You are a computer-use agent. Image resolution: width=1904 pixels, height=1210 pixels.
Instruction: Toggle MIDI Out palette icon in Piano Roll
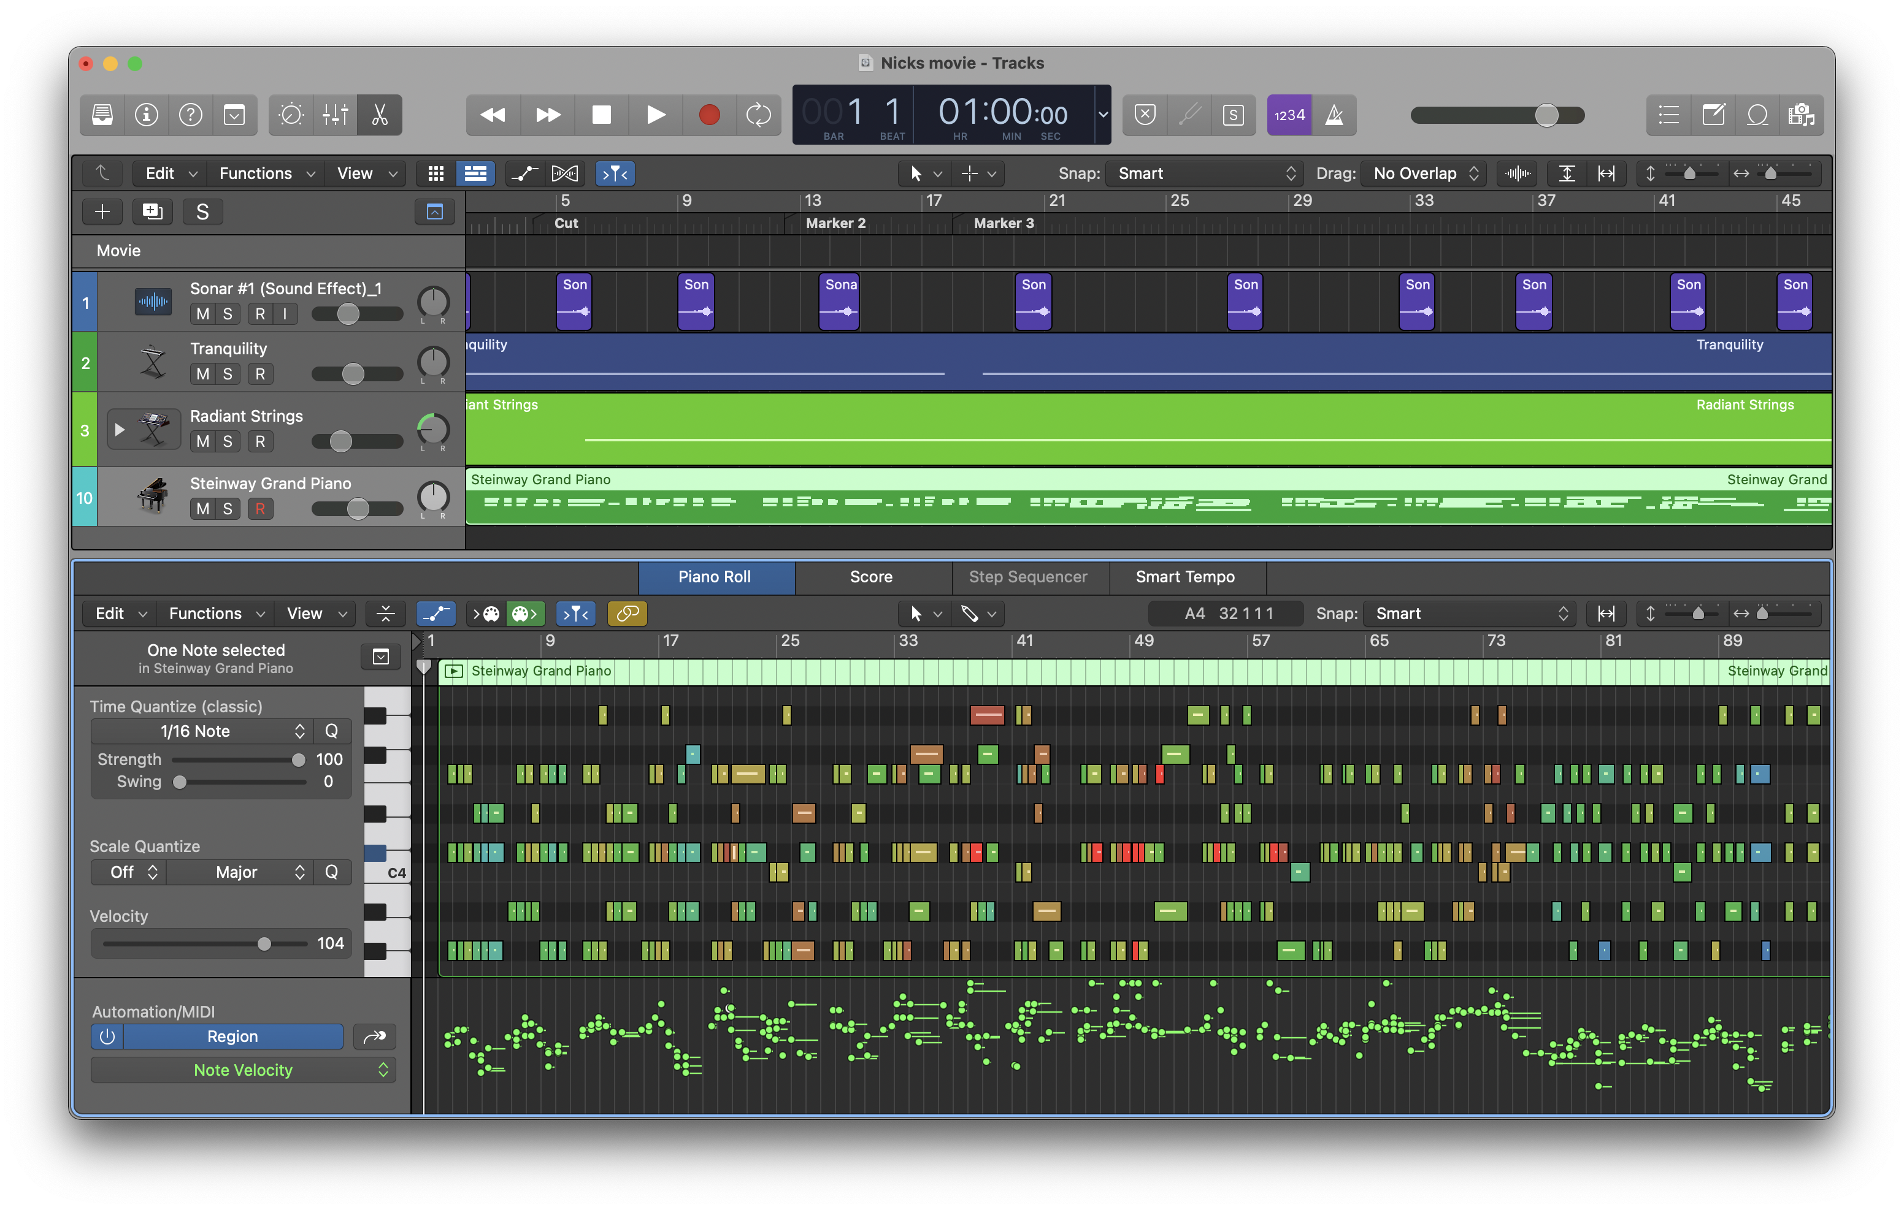point(526,614)
